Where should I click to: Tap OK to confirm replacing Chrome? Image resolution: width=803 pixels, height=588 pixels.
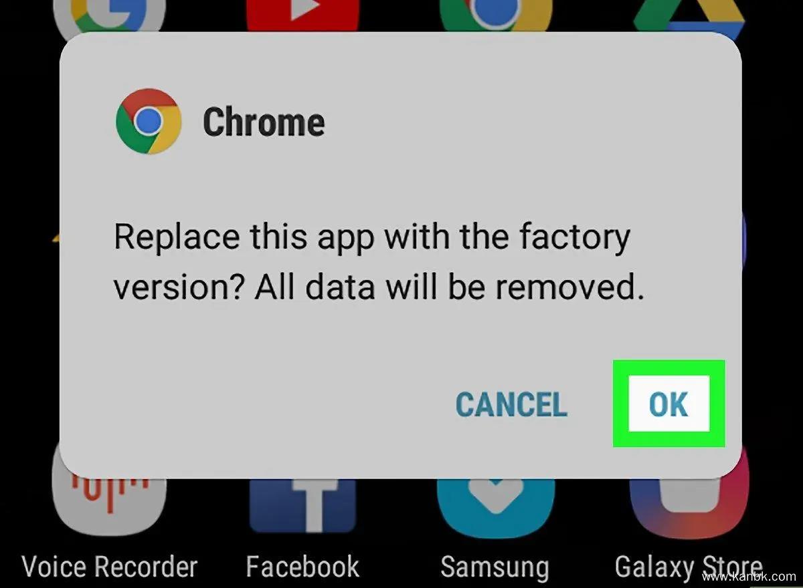[668, 404]
